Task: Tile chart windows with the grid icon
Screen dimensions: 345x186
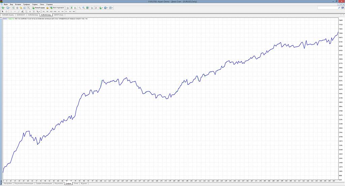Action: pos(87,8)
